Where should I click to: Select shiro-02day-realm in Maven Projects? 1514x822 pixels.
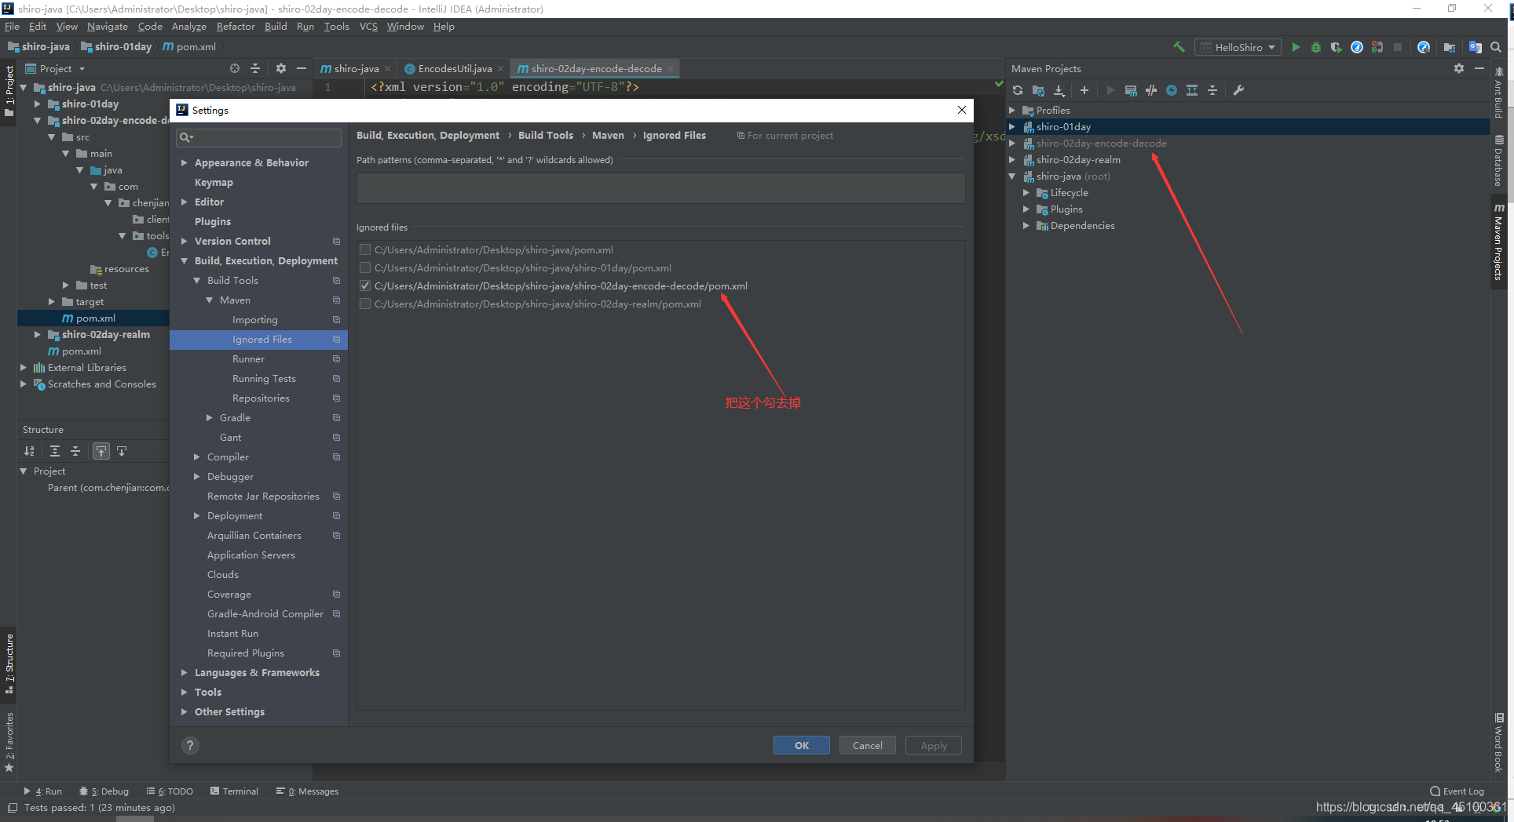pos(1078,159)
